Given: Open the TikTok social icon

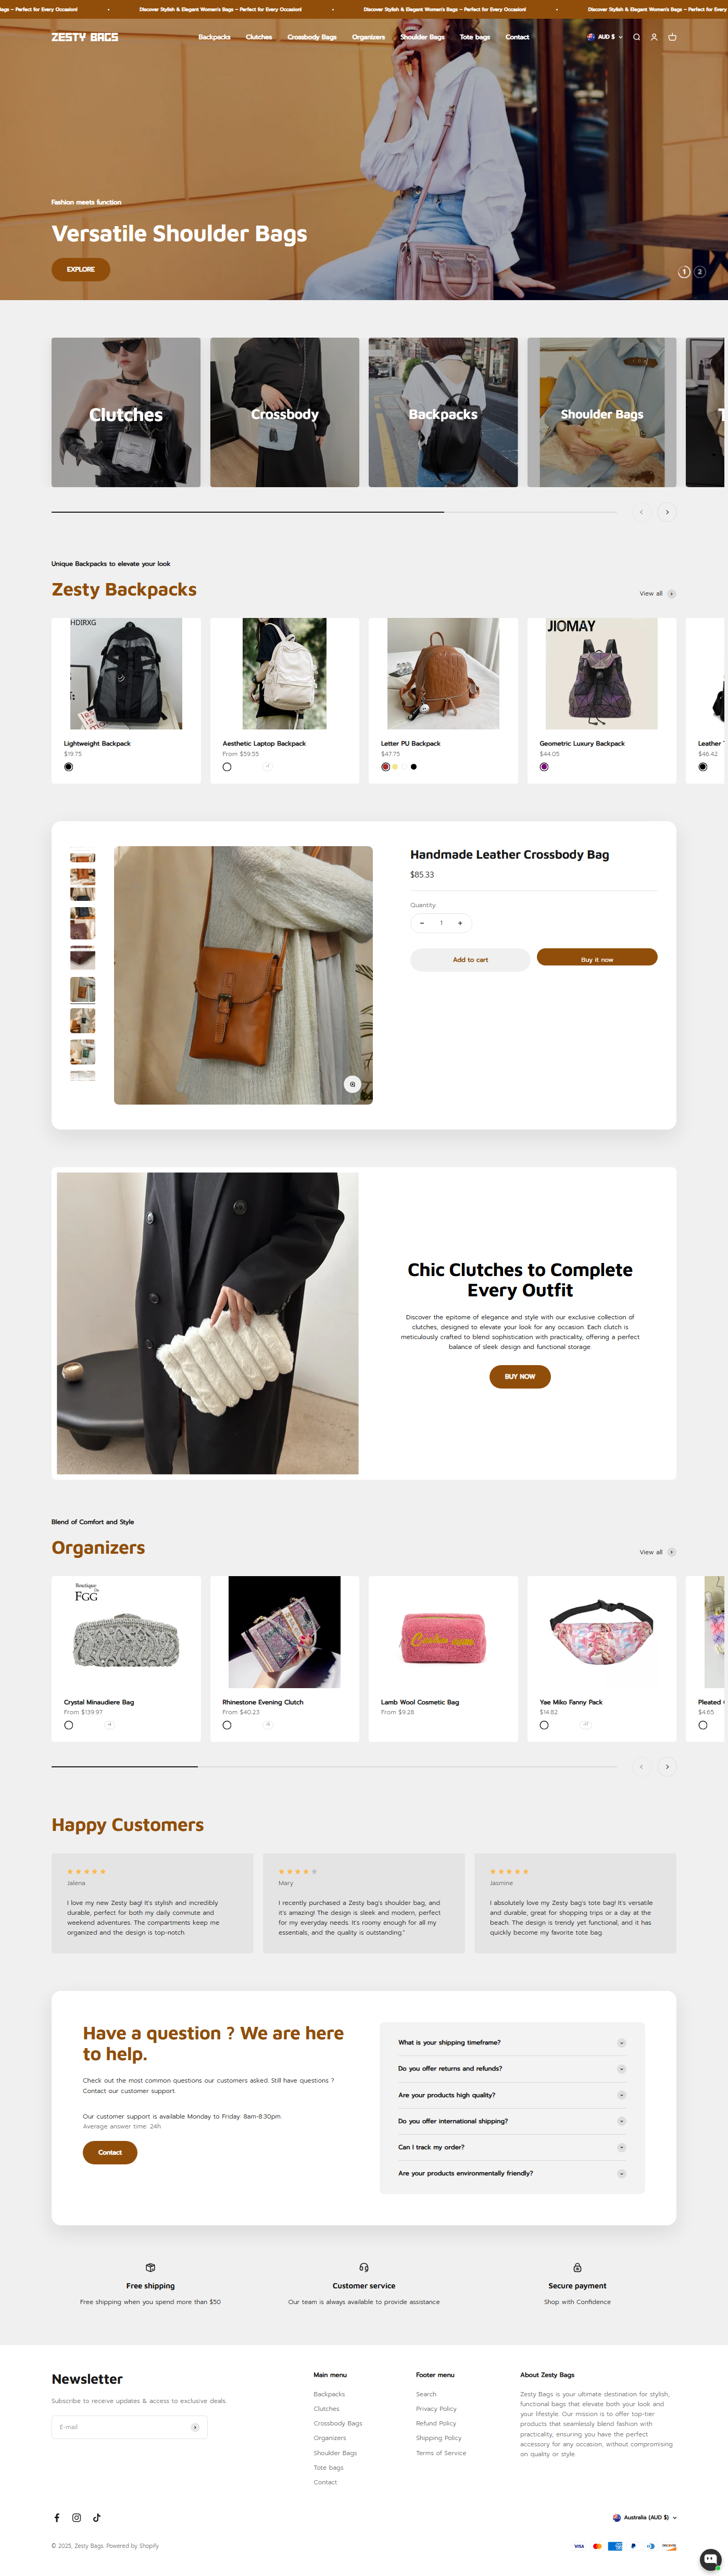Looking at the screenshot, I should point(97,2517).
